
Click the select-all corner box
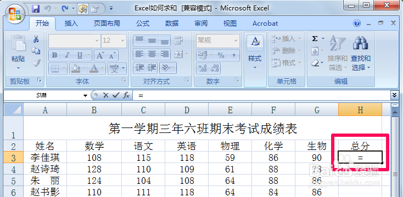point(13,110)
